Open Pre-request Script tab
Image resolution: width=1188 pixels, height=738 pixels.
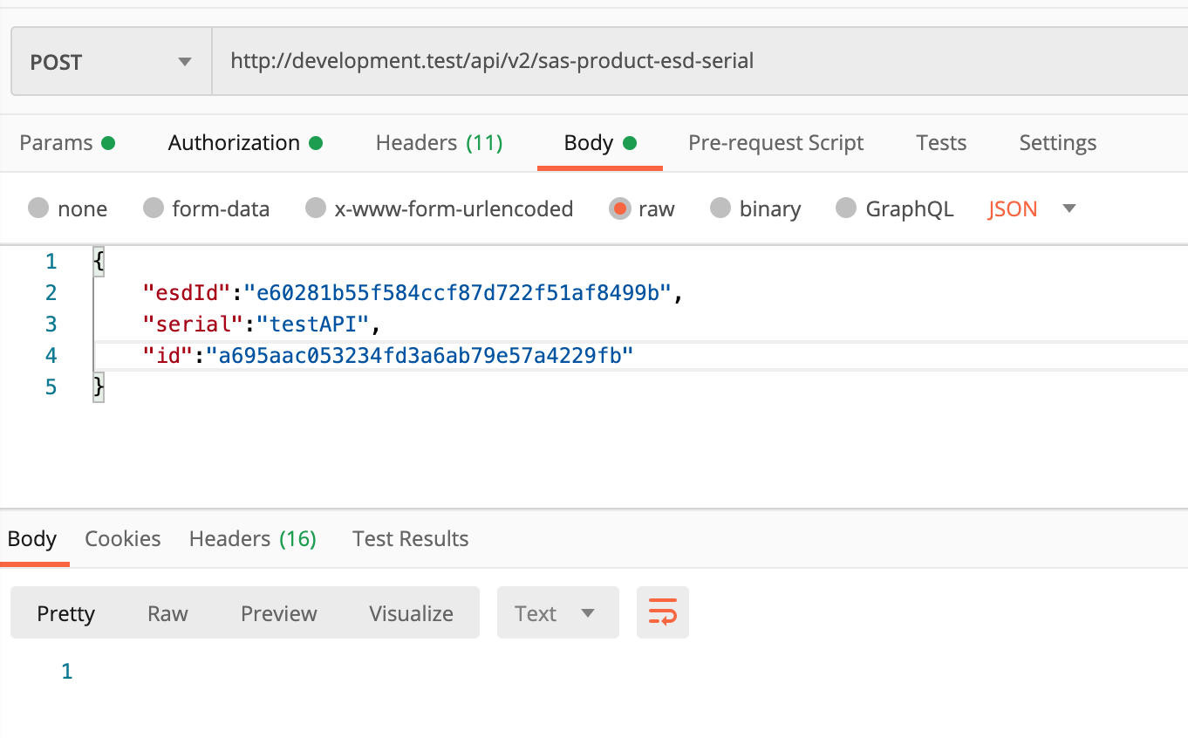(775, 143)
